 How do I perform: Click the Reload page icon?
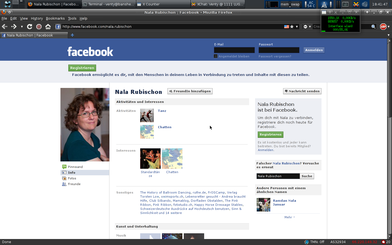30,26
